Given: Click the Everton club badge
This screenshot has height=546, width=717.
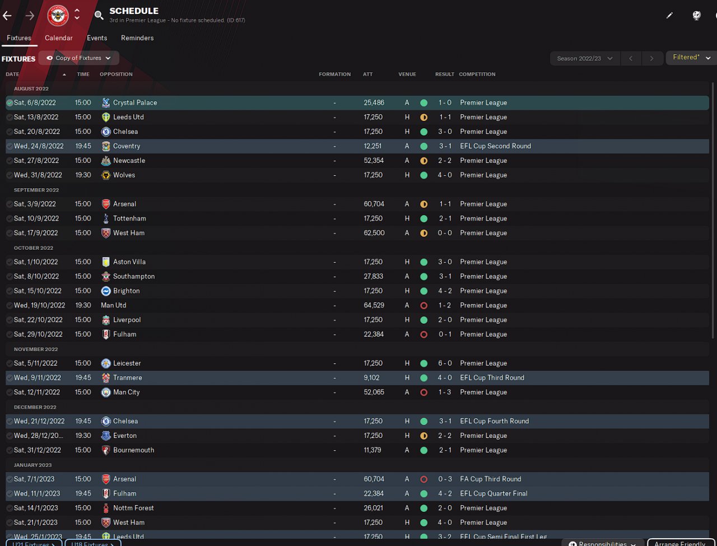Looking at the screenshot, I should point(106,436).
